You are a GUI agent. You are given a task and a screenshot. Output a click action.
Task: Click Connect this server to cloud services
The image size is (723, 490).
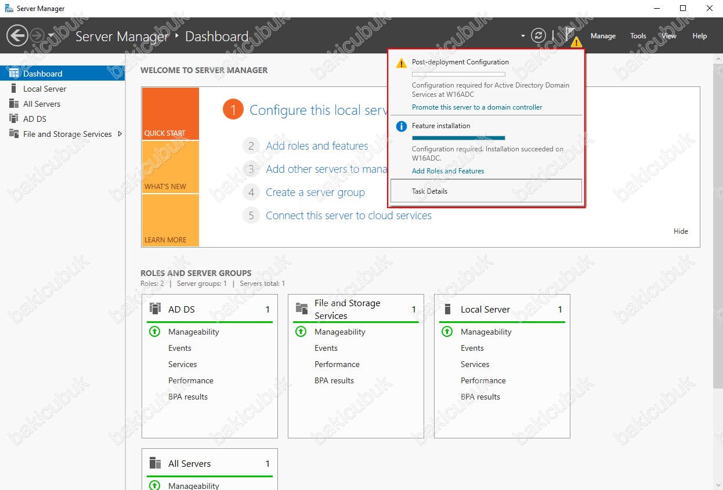pos(349,215)
